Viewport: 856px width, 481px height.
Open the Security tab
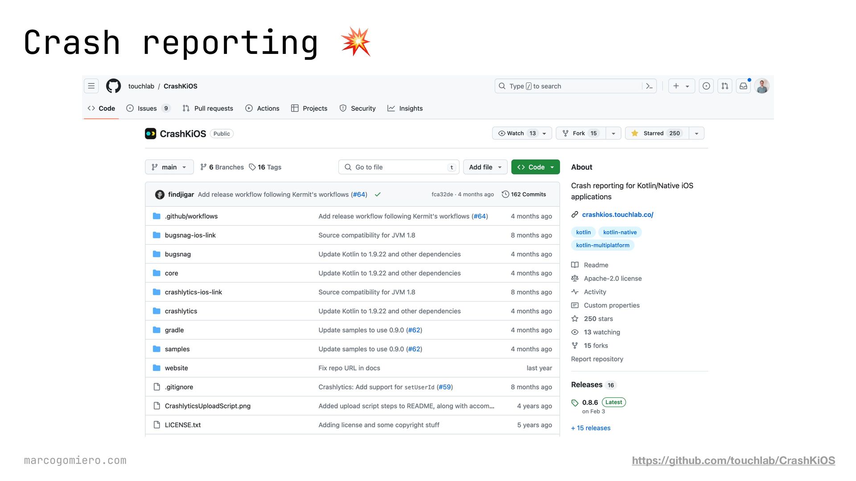click(358, 108)
